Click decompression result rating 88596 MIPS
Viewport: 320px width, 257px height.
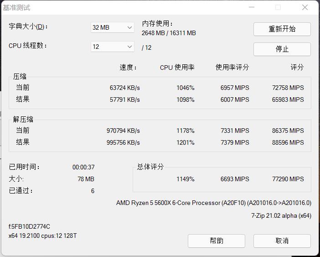[x=288, y=142]
